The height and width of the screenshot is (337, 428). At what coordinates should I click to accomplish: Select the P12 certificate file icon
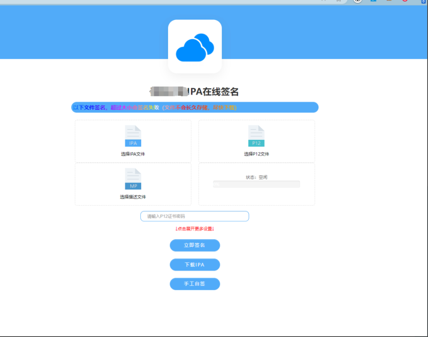tap(256, 135)
